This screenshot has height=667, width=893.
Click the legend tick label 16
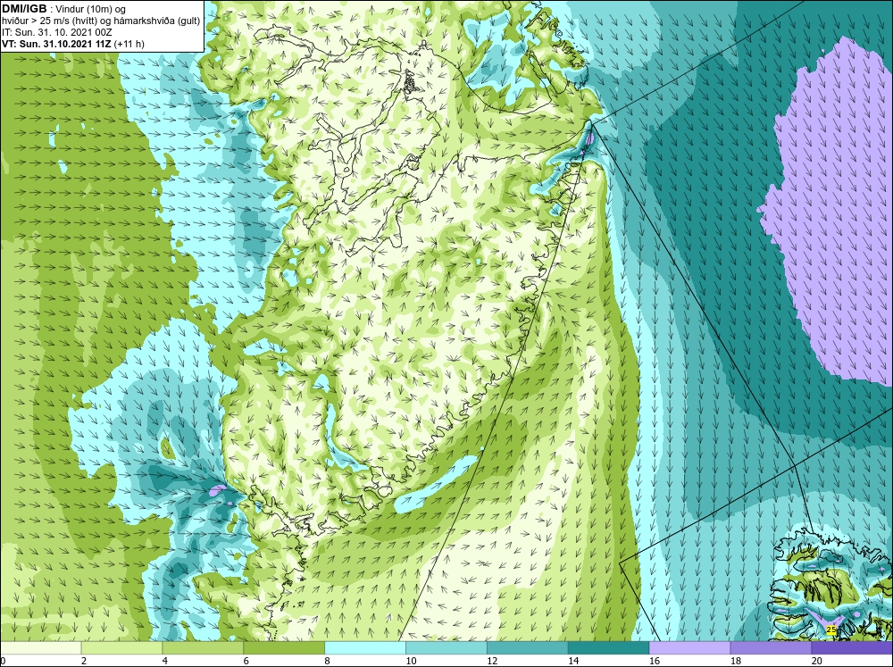(654, 661)
